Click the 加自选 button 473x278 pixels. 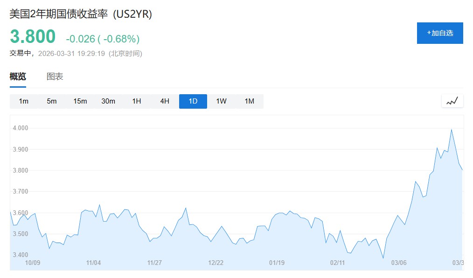click(440, 33)
